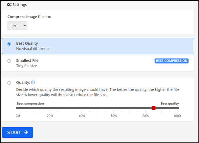Click the 100% mark on quality slider
The image size is (199, 143).
coord(178,108)
